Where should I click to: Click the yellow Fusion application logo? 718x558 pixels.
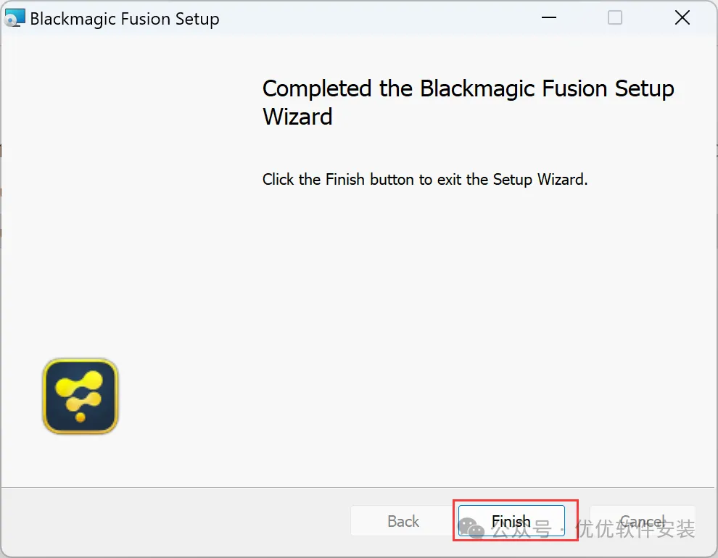(x=81, y=396)
